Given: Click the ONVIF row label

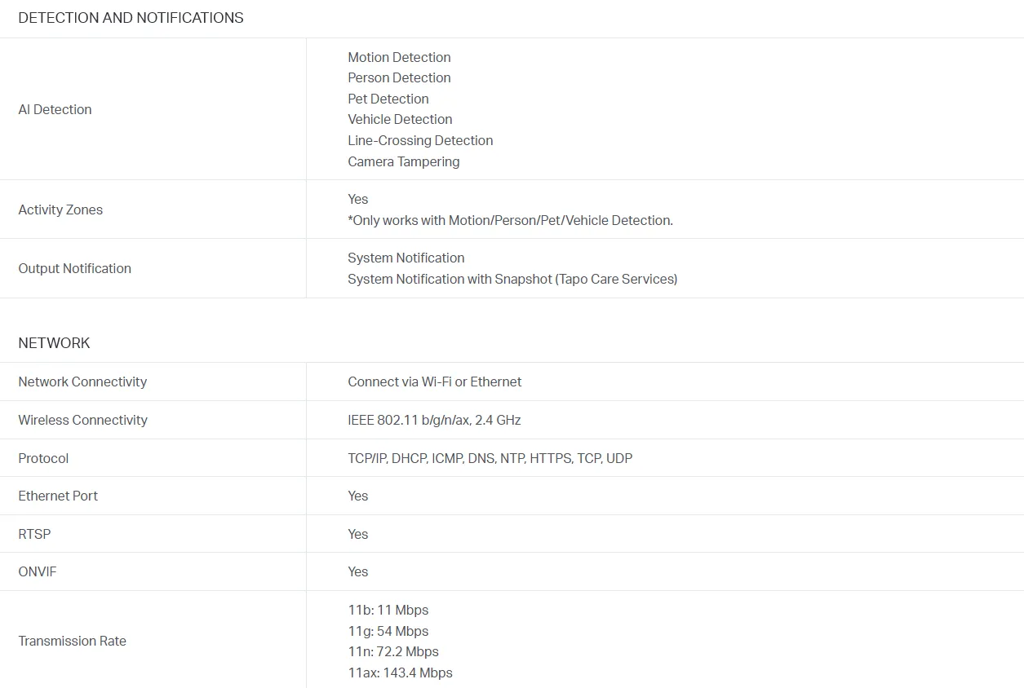Looking at the screenshot, I should tap(38, 571).
